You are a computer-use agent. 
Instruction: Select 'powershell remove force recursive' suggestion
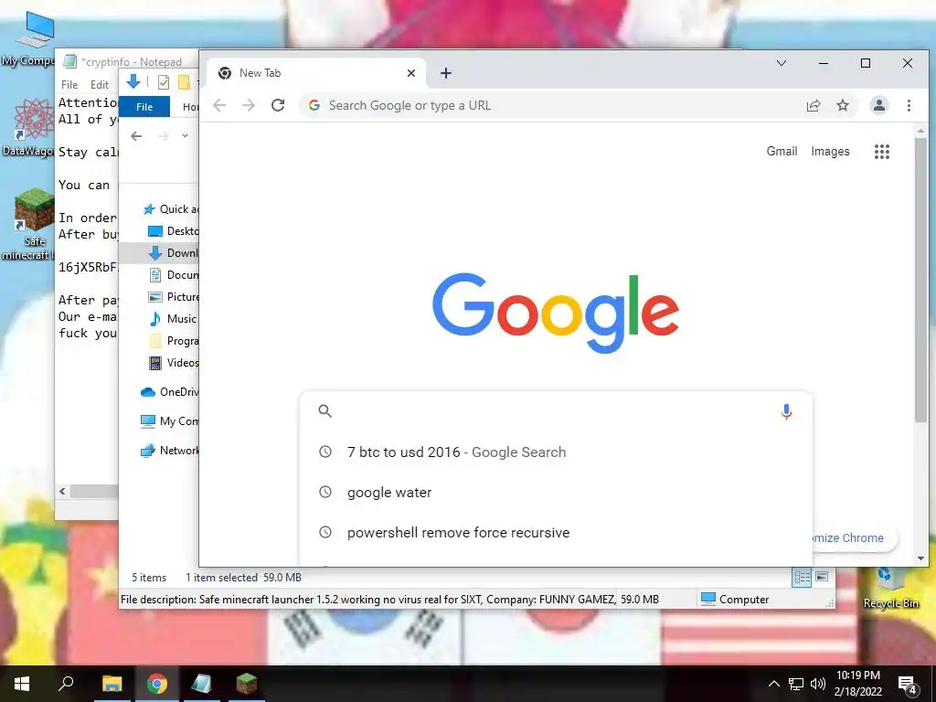coord(557,533)
